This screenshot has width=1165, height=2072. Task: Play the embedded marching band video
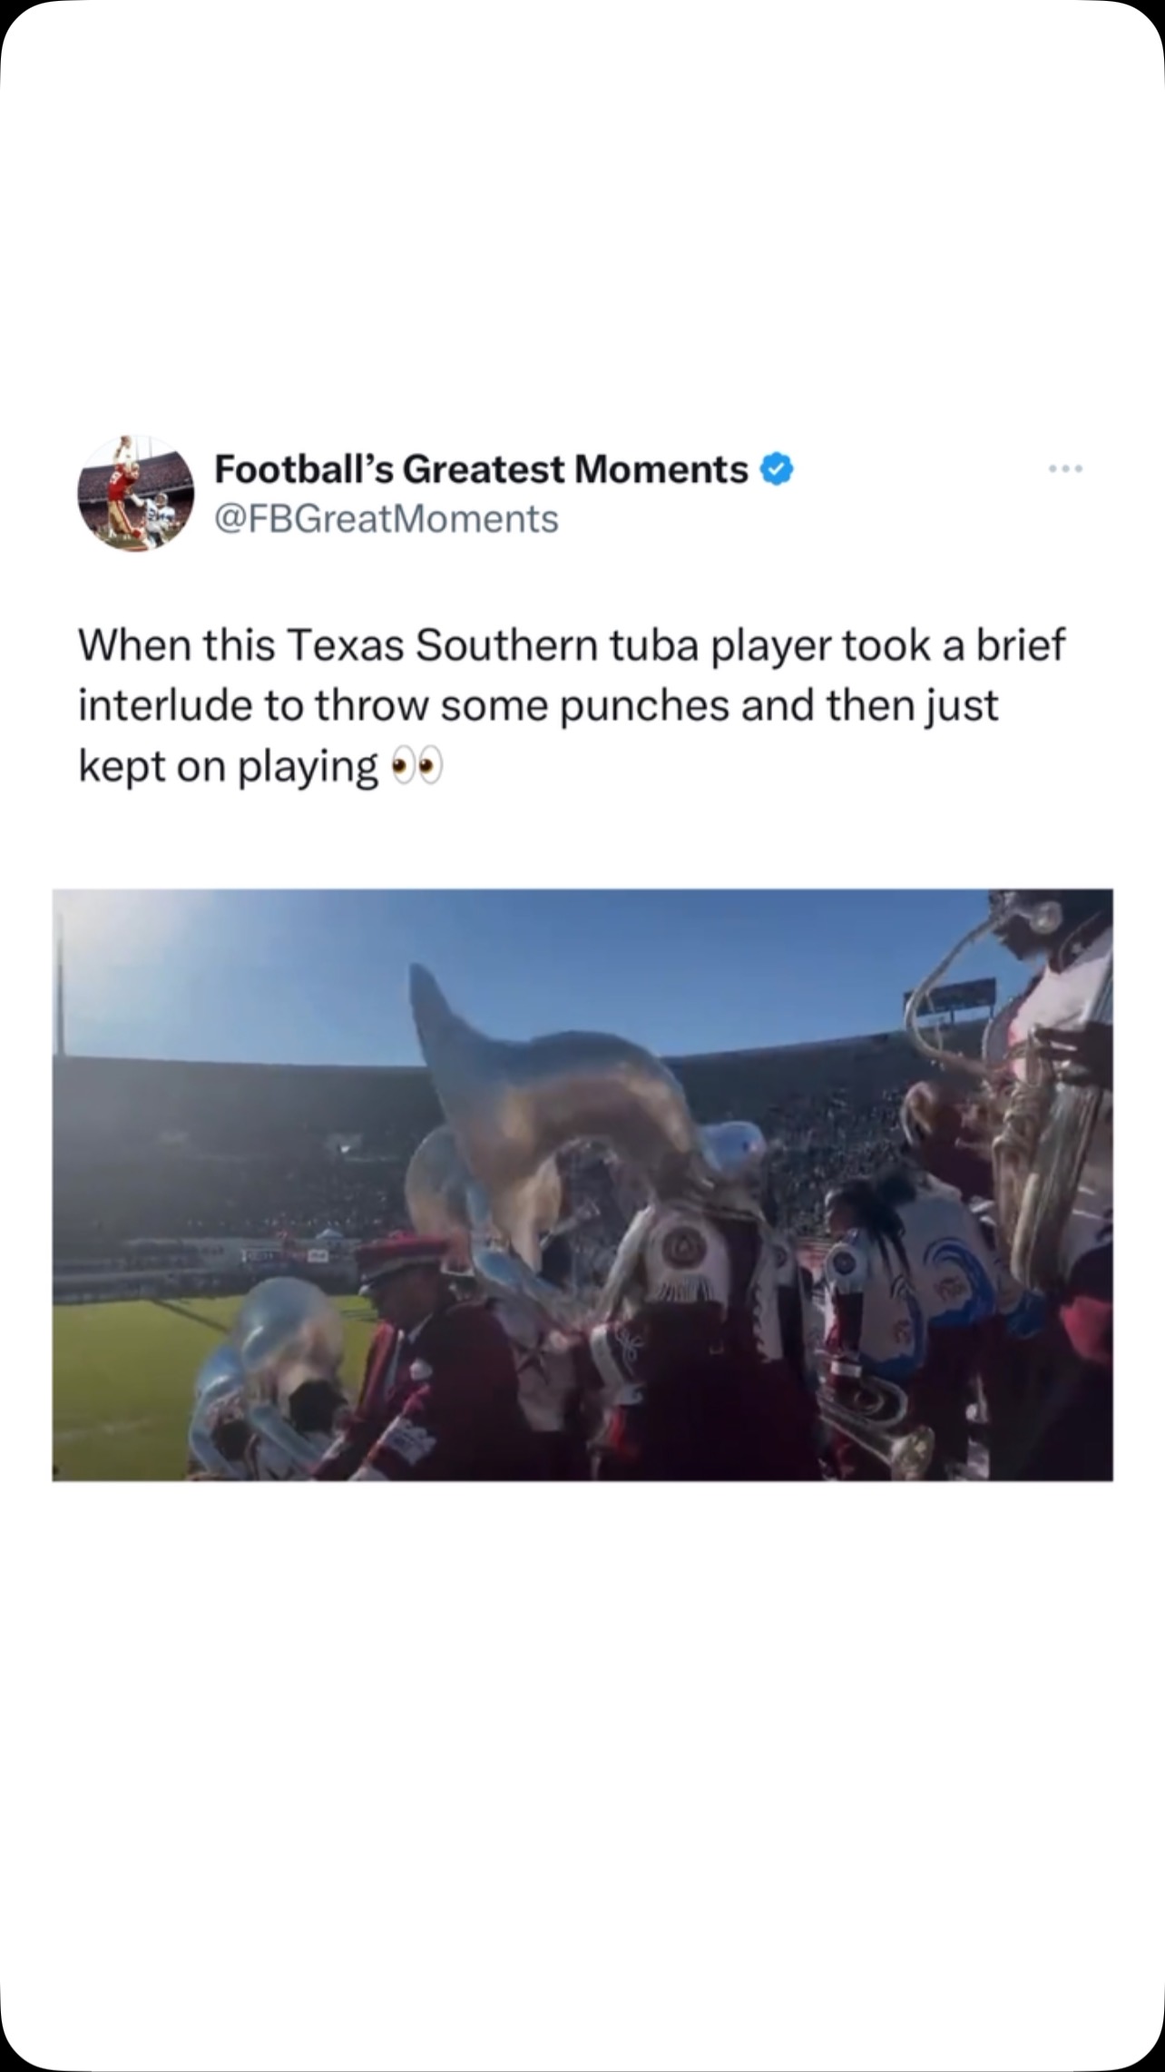[582, 1184]
